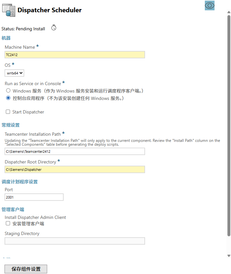
Task: Select the Windows 服务 radio option
Action: [8, 91]
